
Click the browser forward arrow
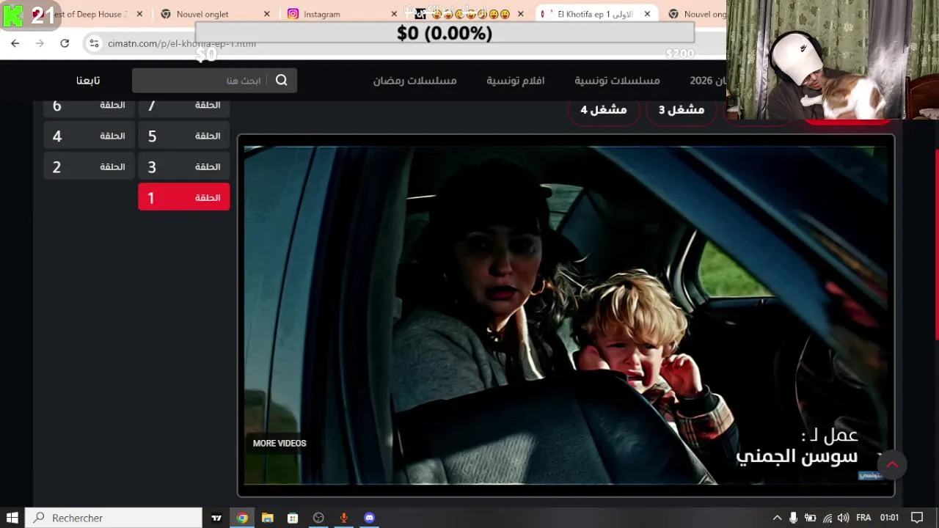[x=40, y=43]
